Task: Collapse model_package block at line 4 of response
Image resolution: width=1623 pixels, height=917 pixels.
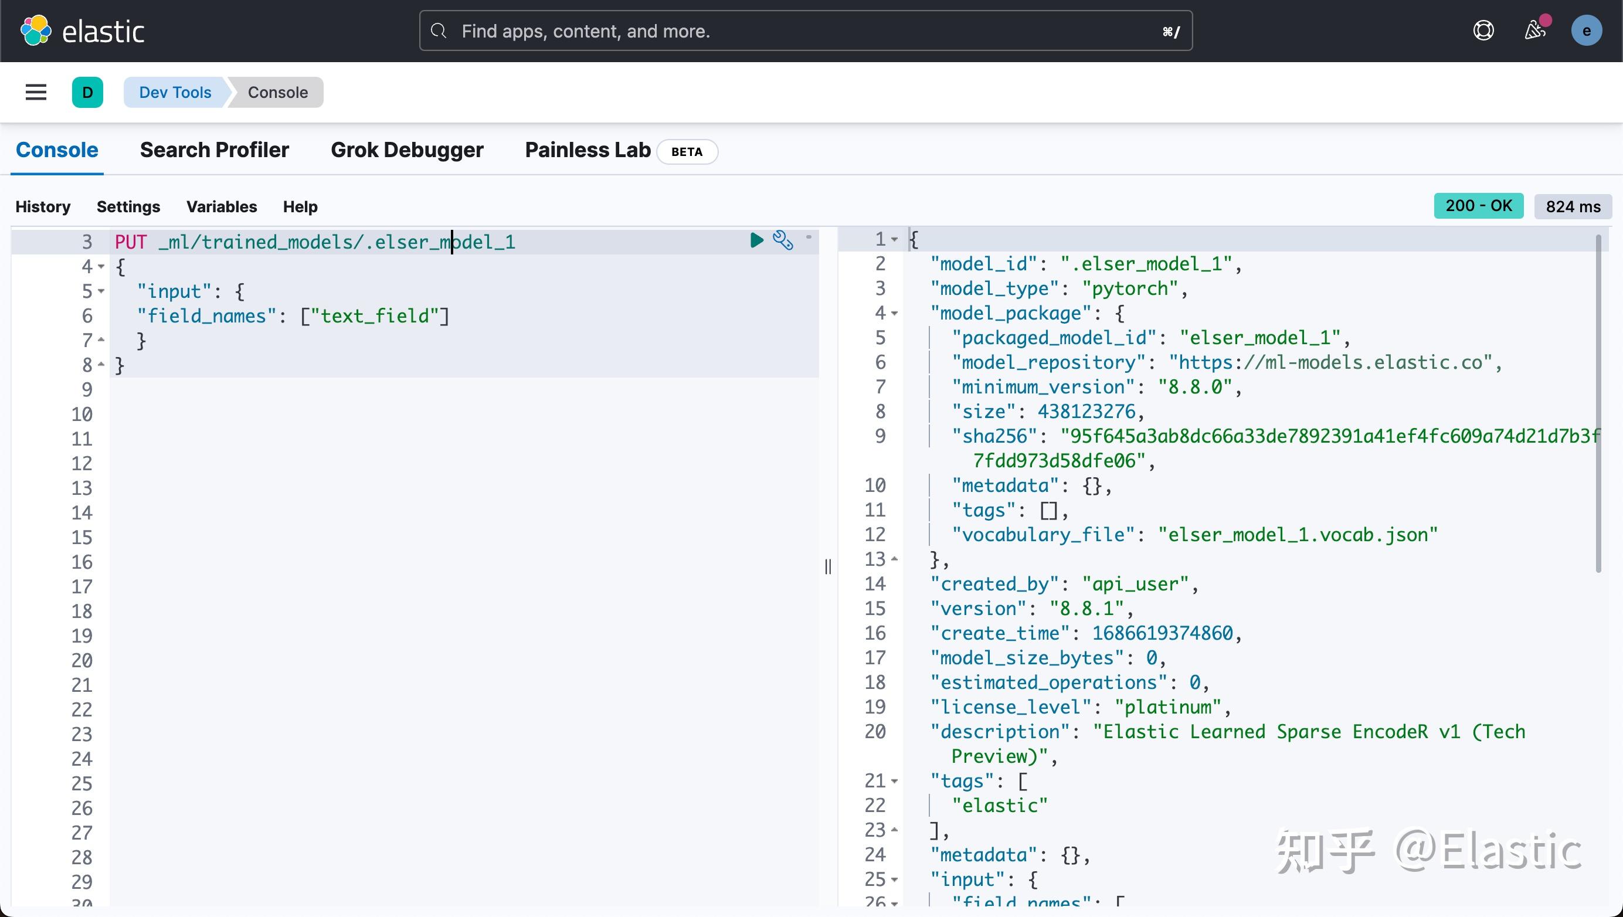Action: click(895, 314)
